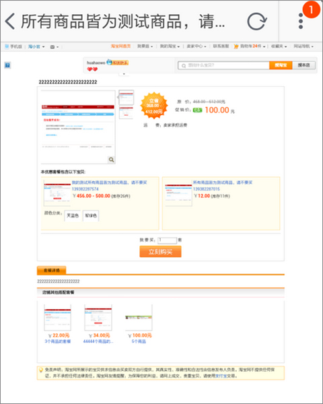Select the 天蓝色 color option
Viewport: 323px width, 404px height.
tap(73, 215)
